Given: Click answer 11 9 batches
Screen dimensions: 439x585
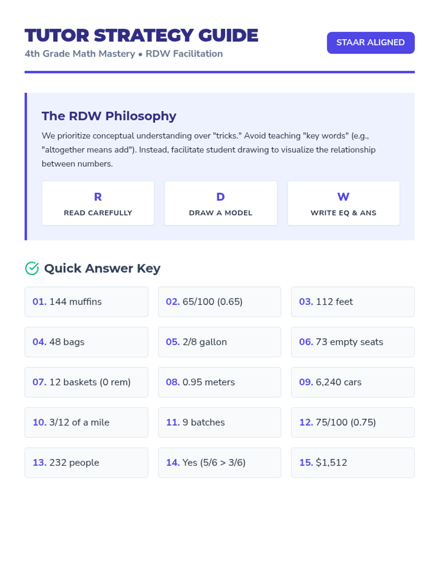Looking at the screenshot, I should [219, 422].
